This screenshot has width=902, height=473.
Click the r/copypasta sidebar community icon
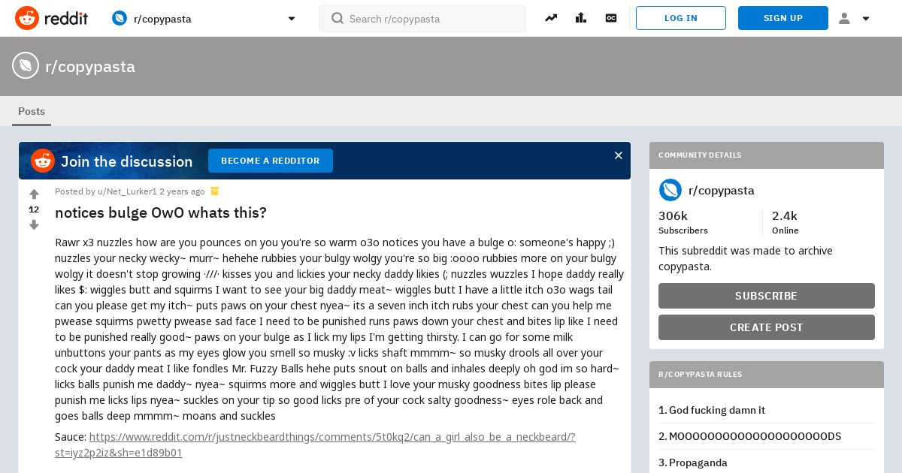pos(670,190)
